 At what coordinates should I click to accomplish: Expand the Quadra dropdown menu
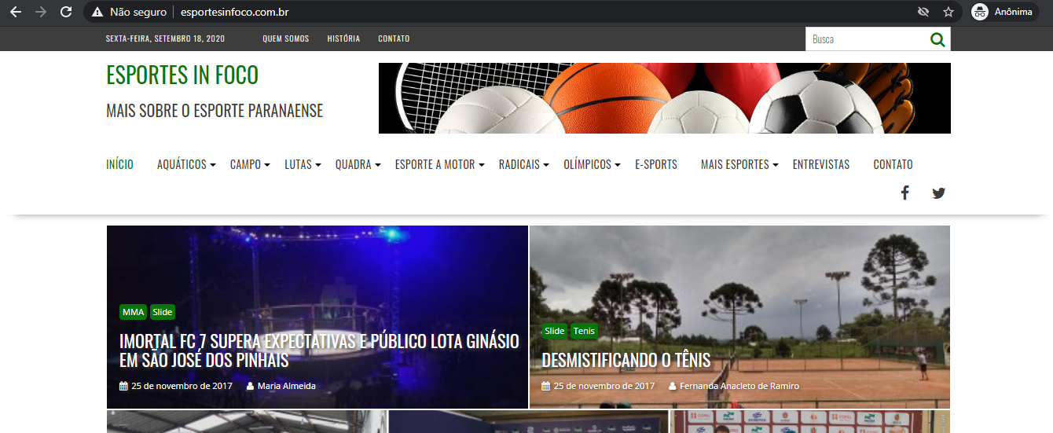pyautogui.click(x=358, y=164)
